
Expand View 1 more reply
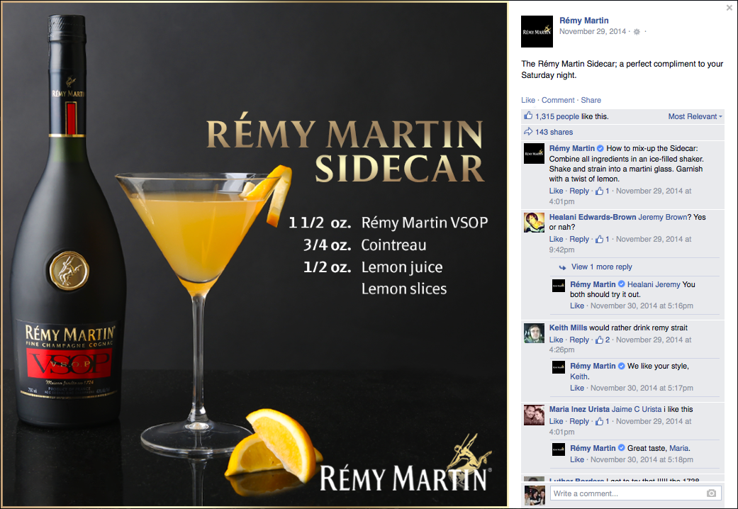(601, 267)
